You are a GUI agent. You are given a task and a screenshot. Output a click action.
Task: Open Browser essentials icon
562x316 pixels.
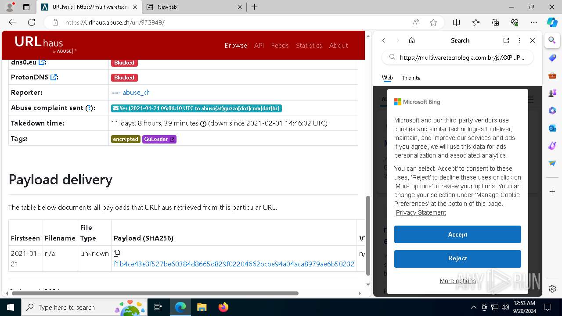coord(515,22)
